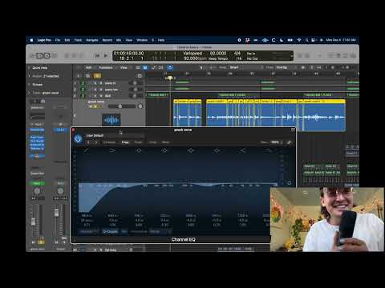
Task: Open the Snap Smart dropdown
Action: pyautogui.click(x=246, y=67)
